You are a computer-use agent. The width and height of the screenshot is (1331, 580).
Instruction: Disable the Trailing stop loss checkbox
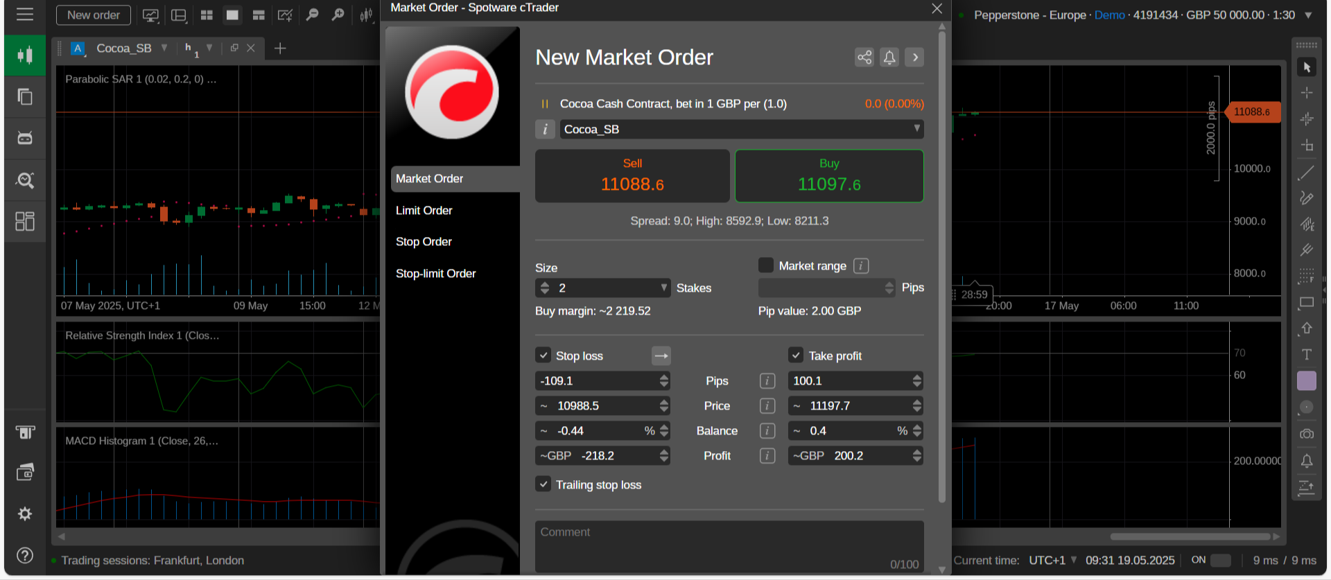click(x=543, y=484)
